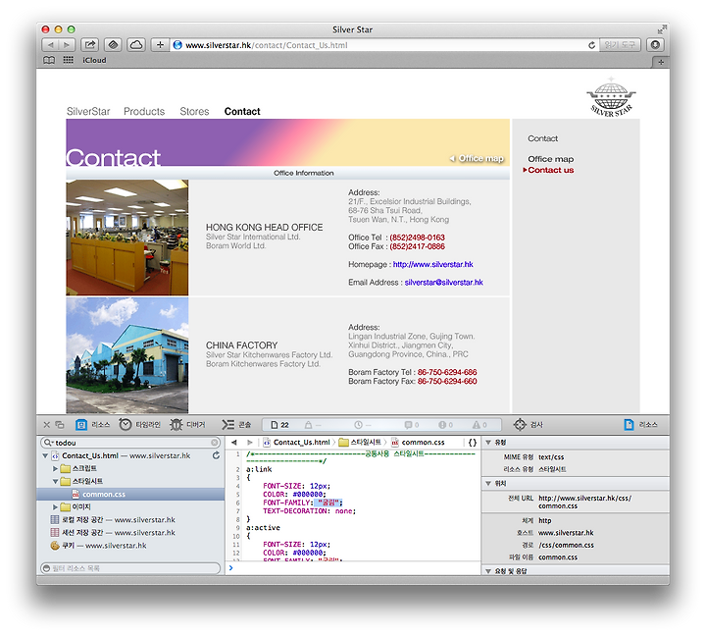Select common.css in the resource tree
The height and width of the screenshot is (636, 706).
tap(130, 494)
